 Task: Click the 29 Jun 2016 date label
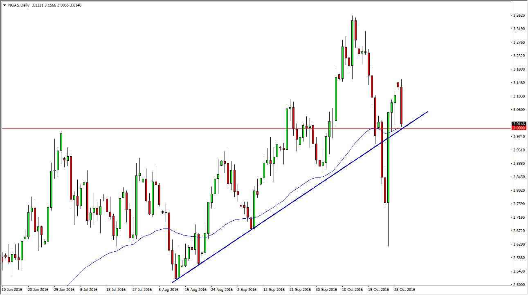tap(64, 290)
